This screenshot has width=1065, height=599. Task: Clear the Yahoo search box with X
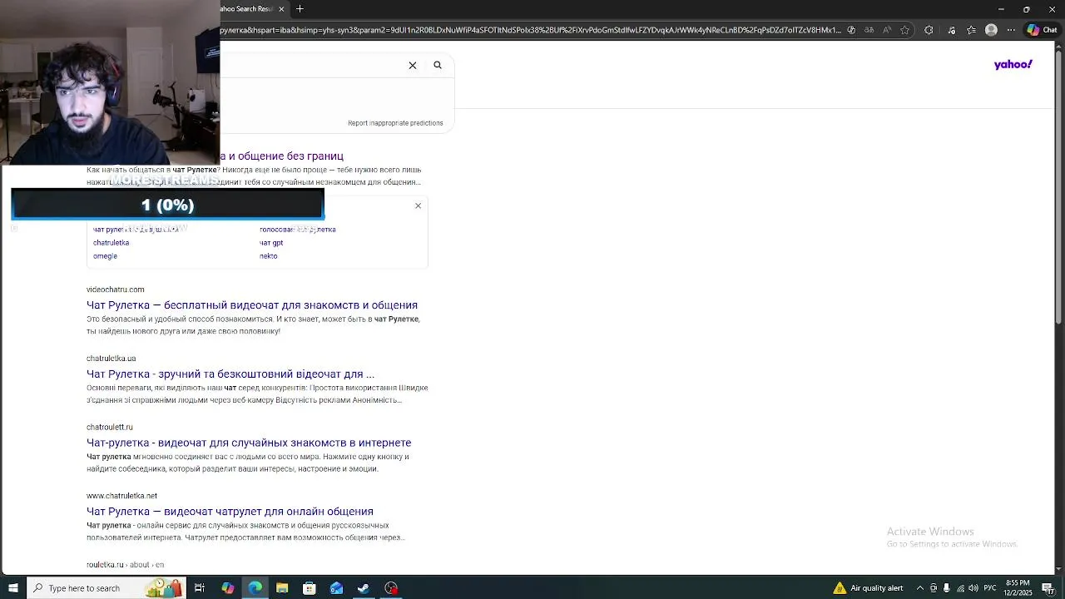[413, 65]
